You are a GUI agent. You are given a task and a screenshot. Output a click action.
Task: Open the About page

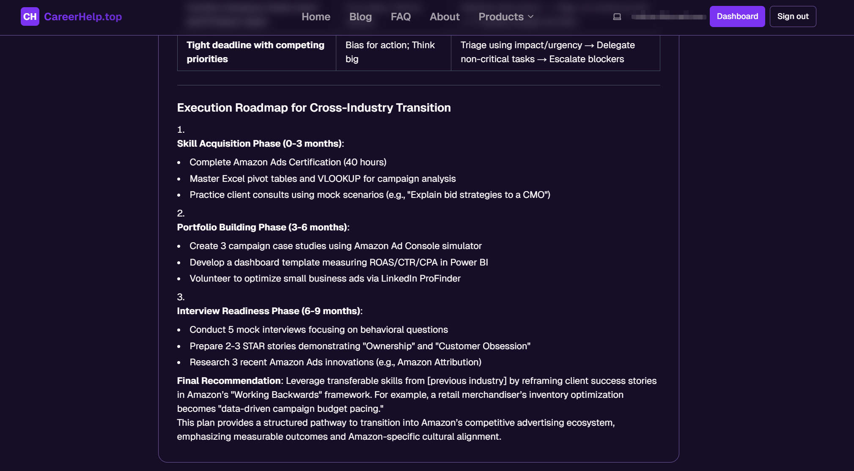click(x=444, y=16)
